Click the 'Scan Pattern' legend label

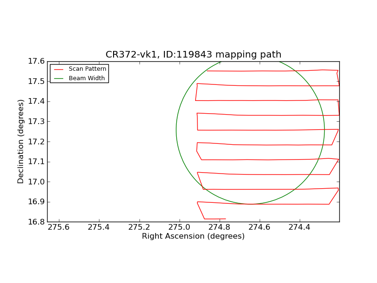88,69
